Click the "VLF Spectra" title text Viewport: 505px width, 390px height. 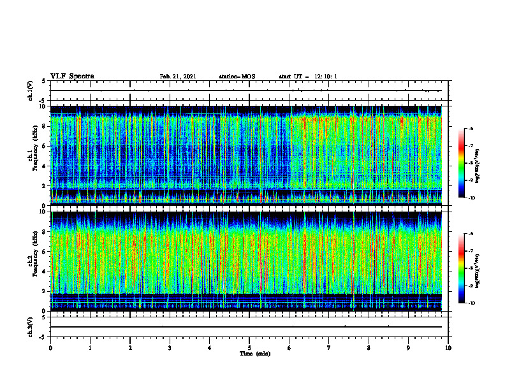click(72, 76)
